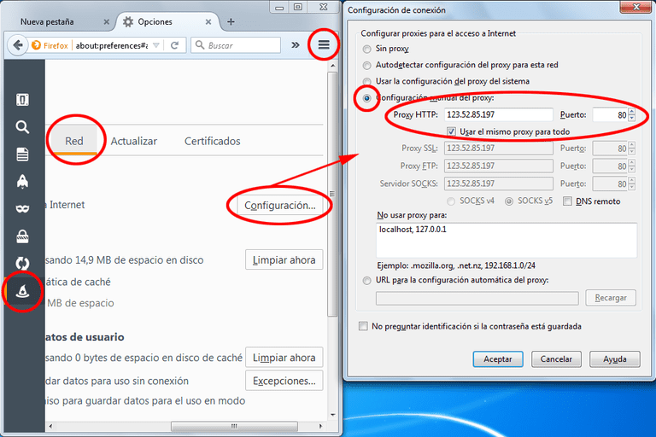
Task: Open Privacy preferences mask icon
Action: 22,208
